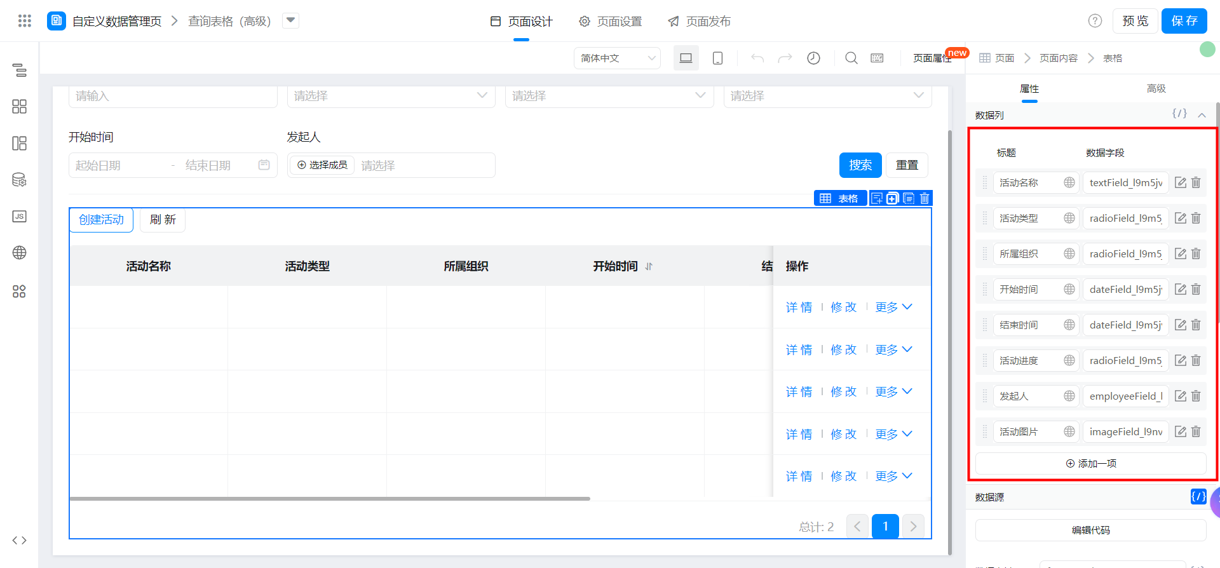Open the 高级 properties tab
This screenshot has height=568, width=1220.
click(1156, 89)
